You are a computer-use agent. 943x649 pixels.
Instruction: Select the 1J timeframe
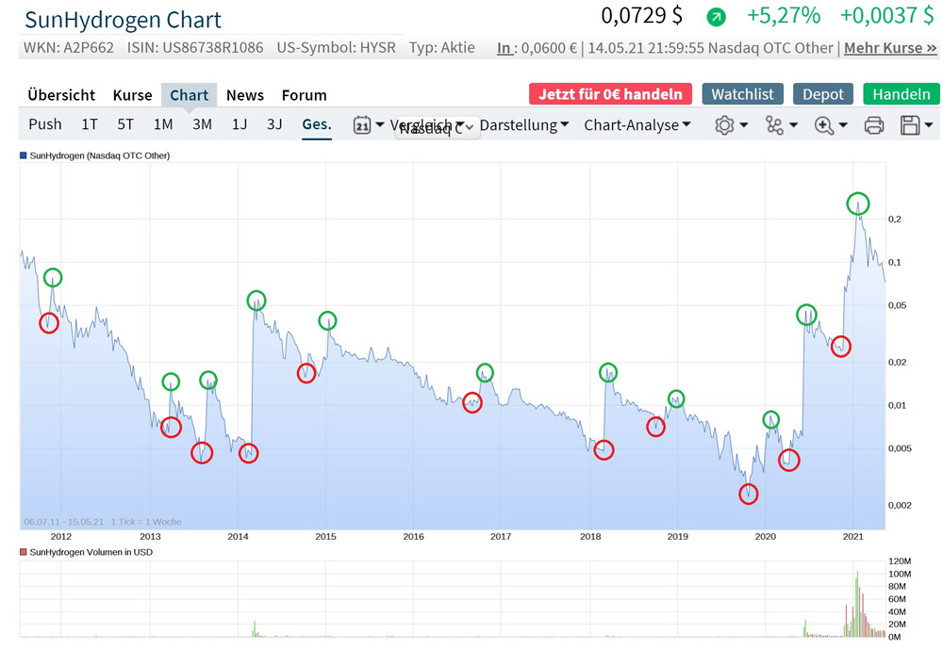(x=240, y=124)
